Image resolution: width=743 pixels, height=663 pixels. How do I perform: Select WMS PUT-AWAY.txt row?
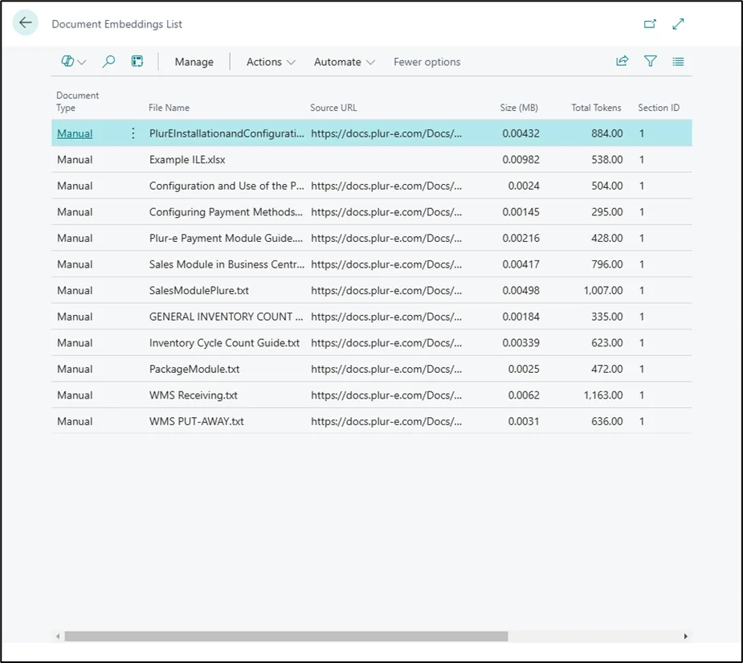point(371,421)
